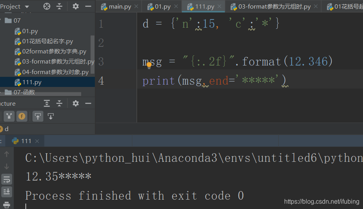Close the 111.py editor tab
Screen dimensions: 363x209
219,7
